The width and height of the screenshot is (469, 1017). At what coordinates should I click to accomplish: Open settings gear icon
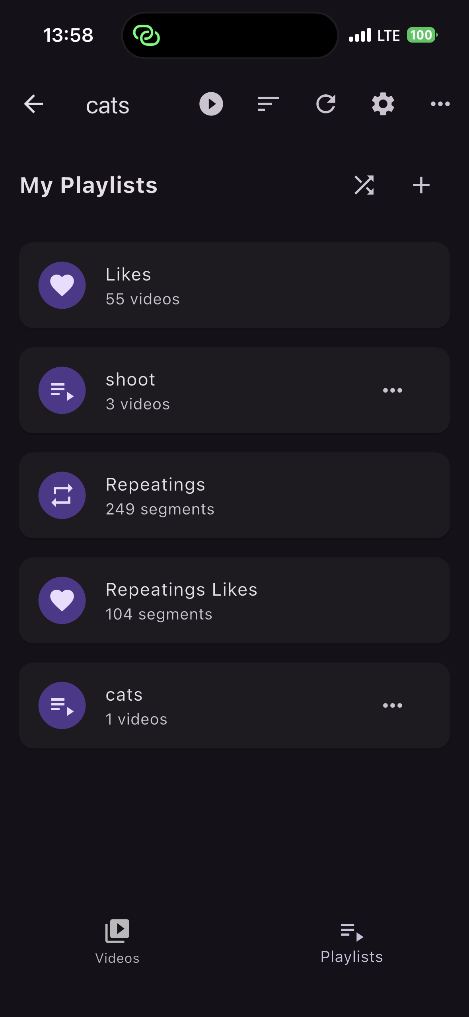coord(383,104)
